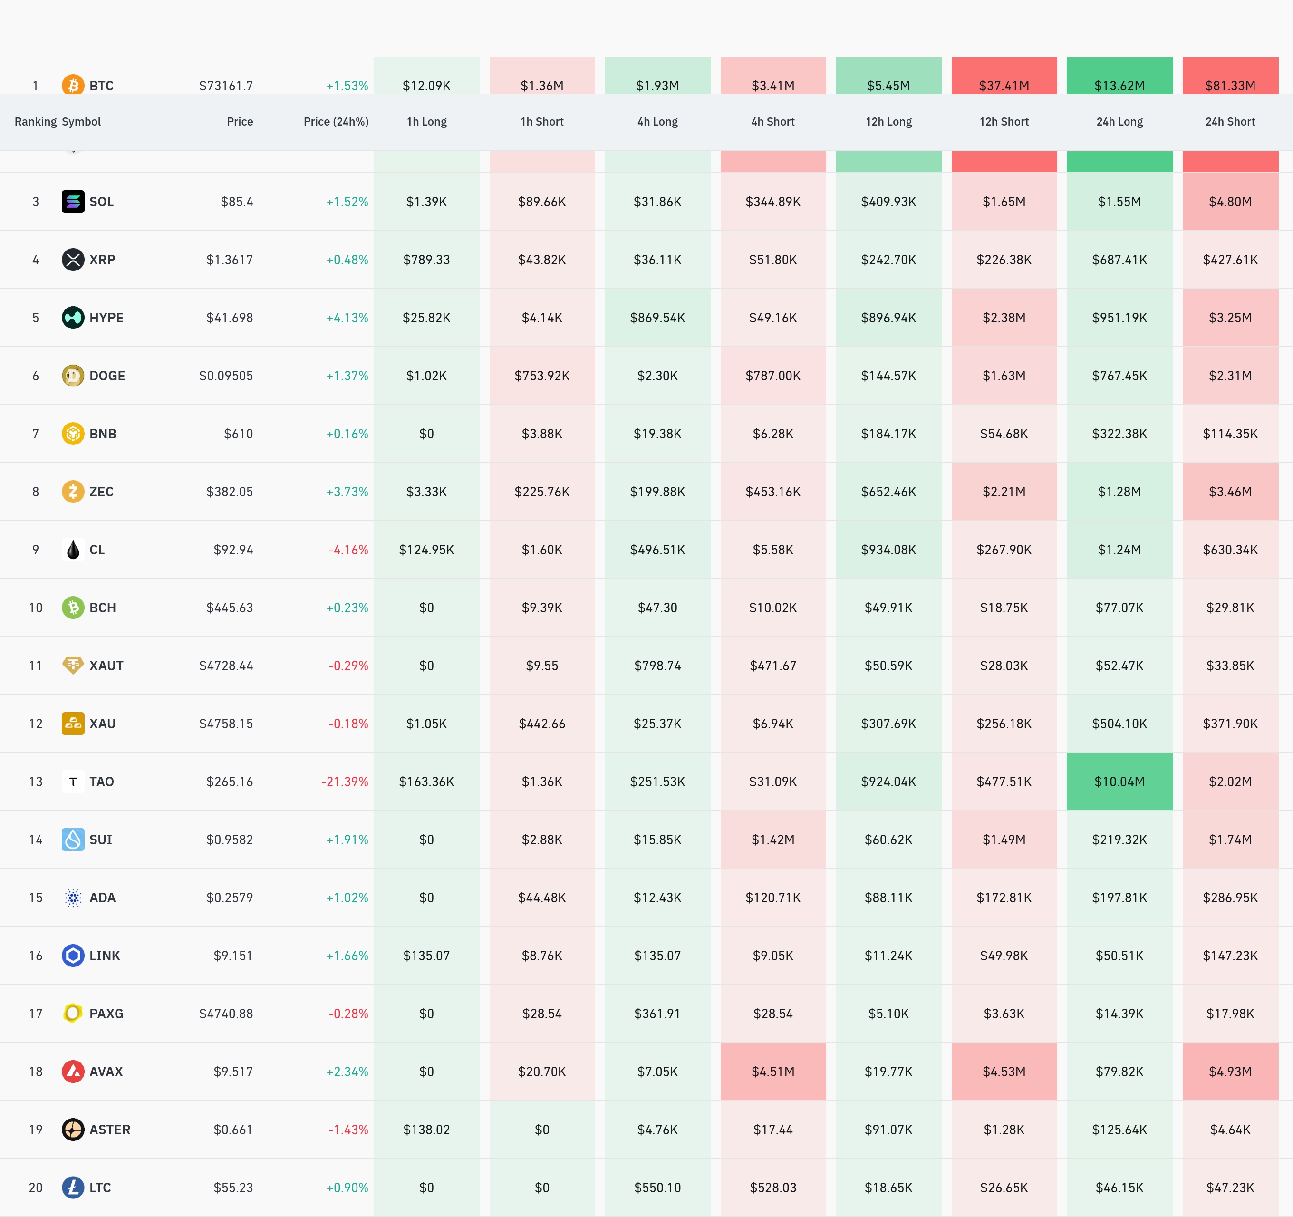Click the HYPE token icon
Image resolution: width=1293 pixels, height=1217 pixels.
pyautogui.click(x=73, y=318)
